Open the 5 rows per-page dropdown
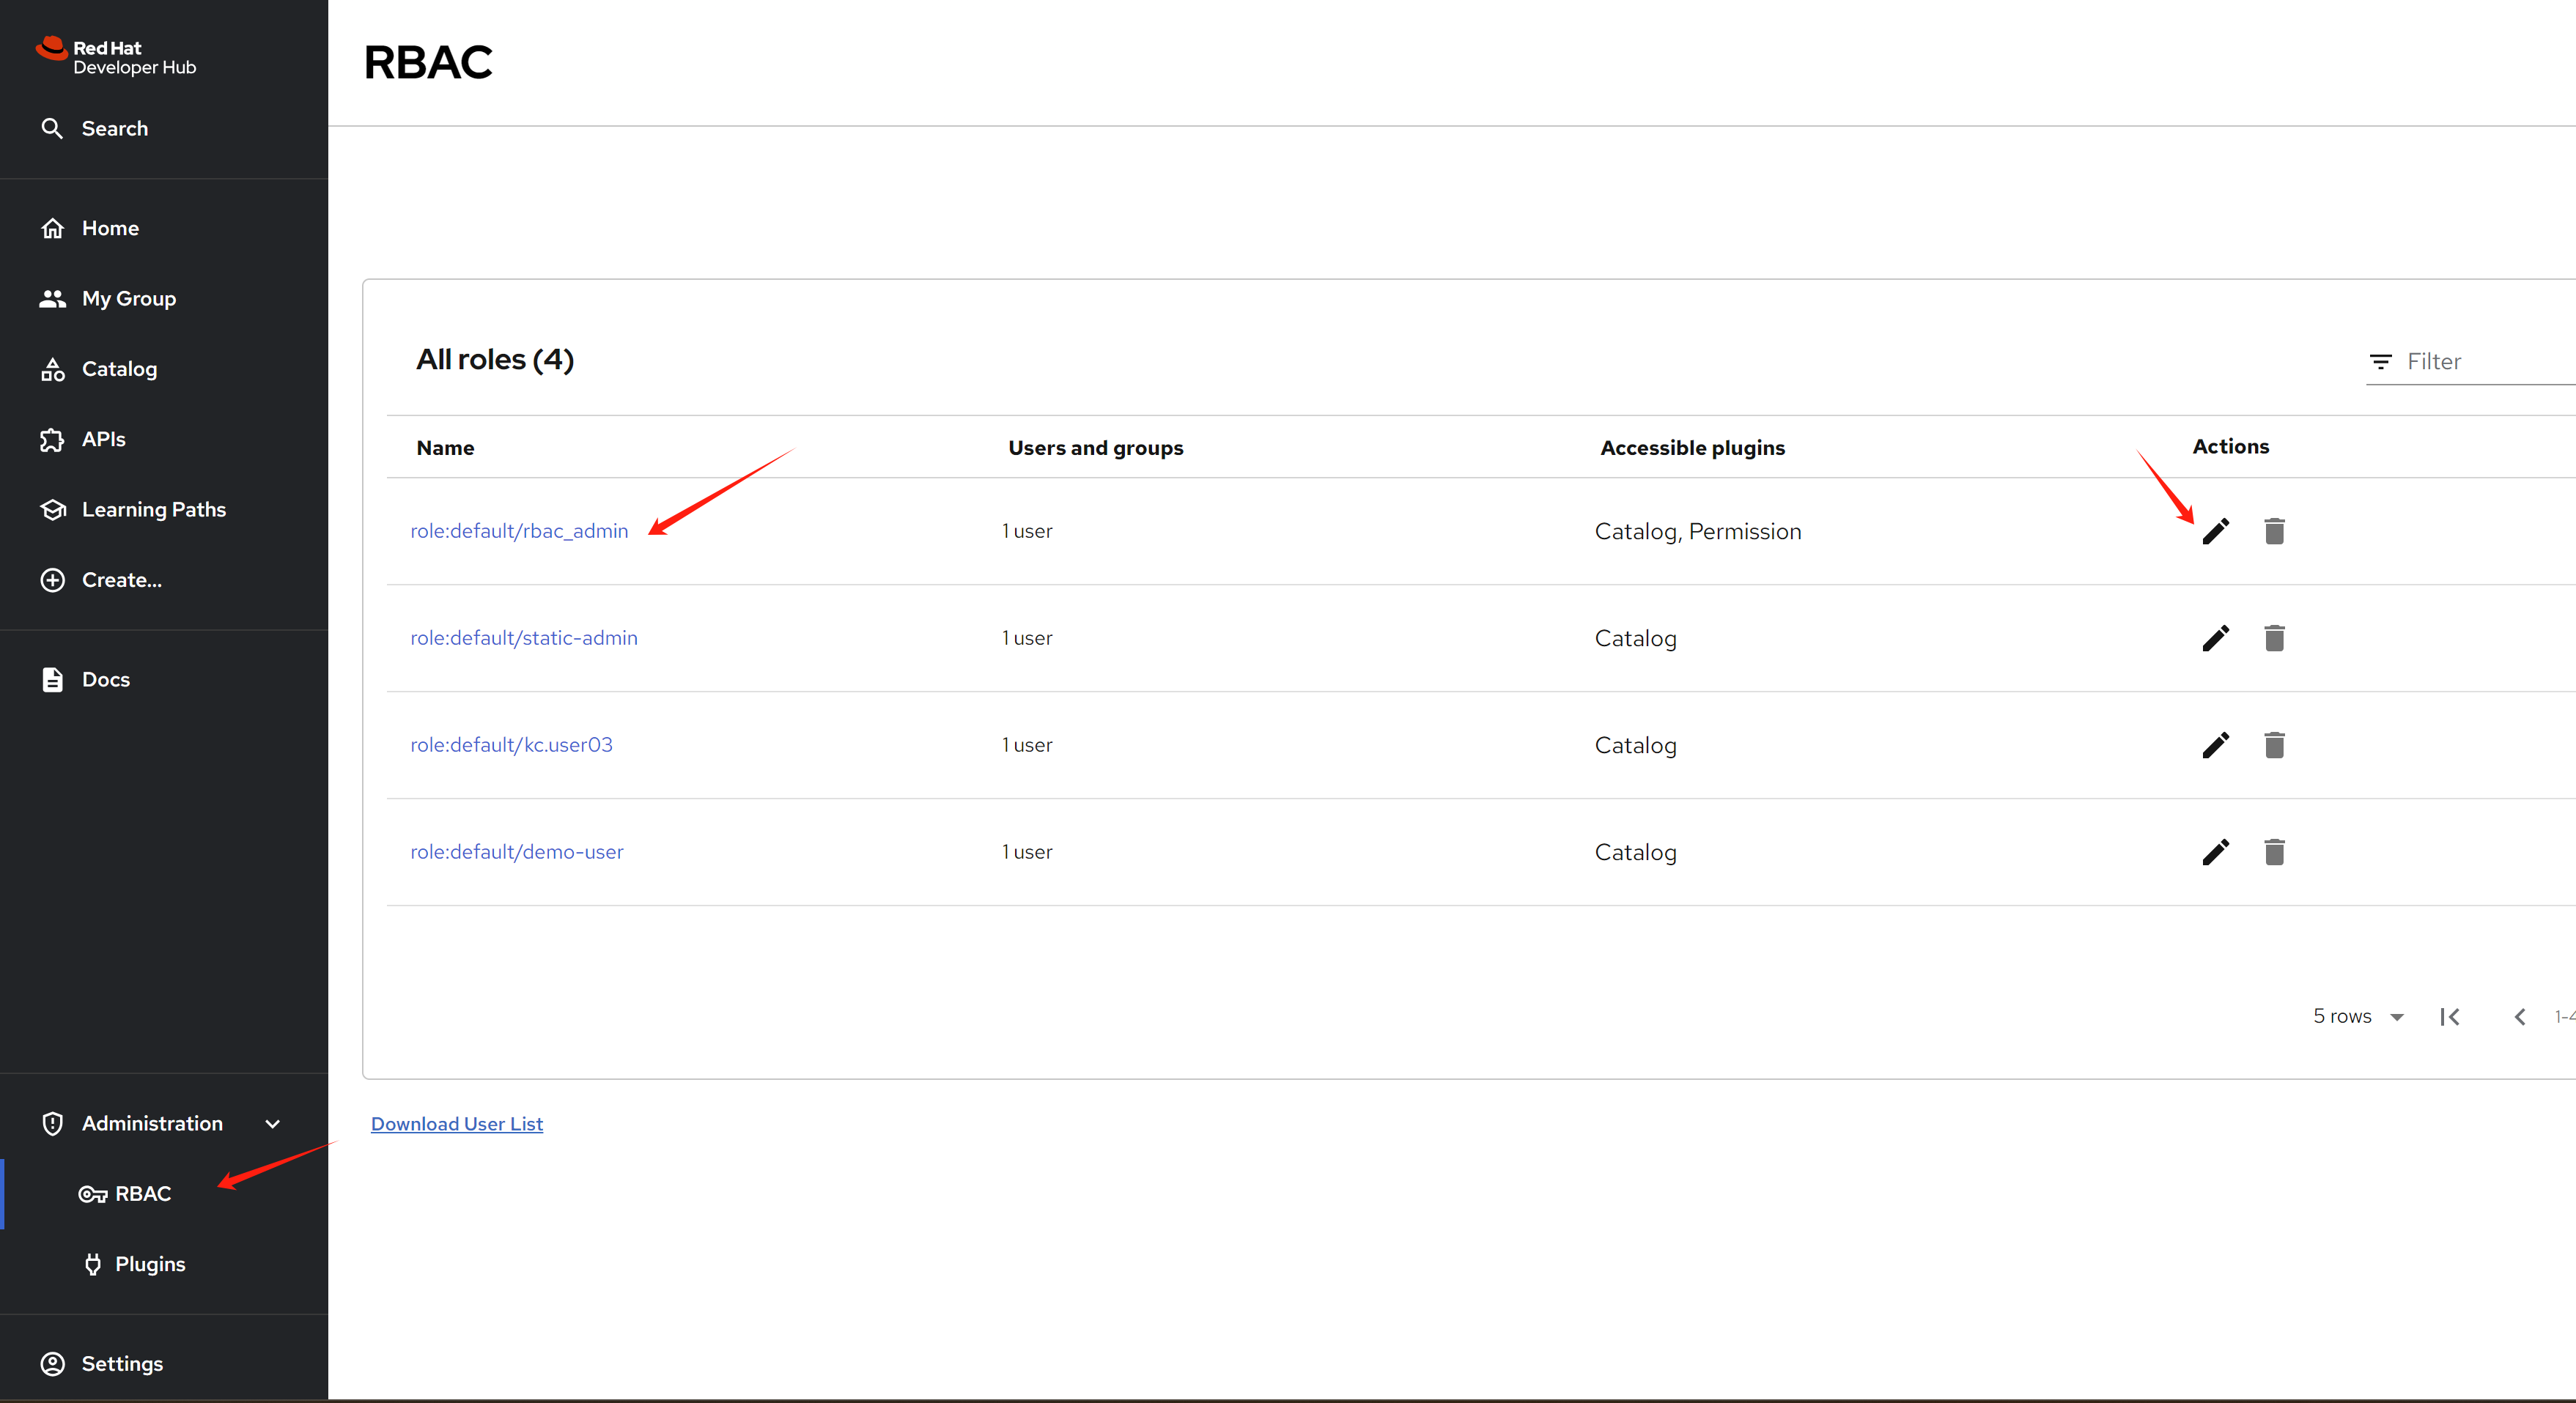Viewport: 2576px width, 1403px height. 2358,1017
